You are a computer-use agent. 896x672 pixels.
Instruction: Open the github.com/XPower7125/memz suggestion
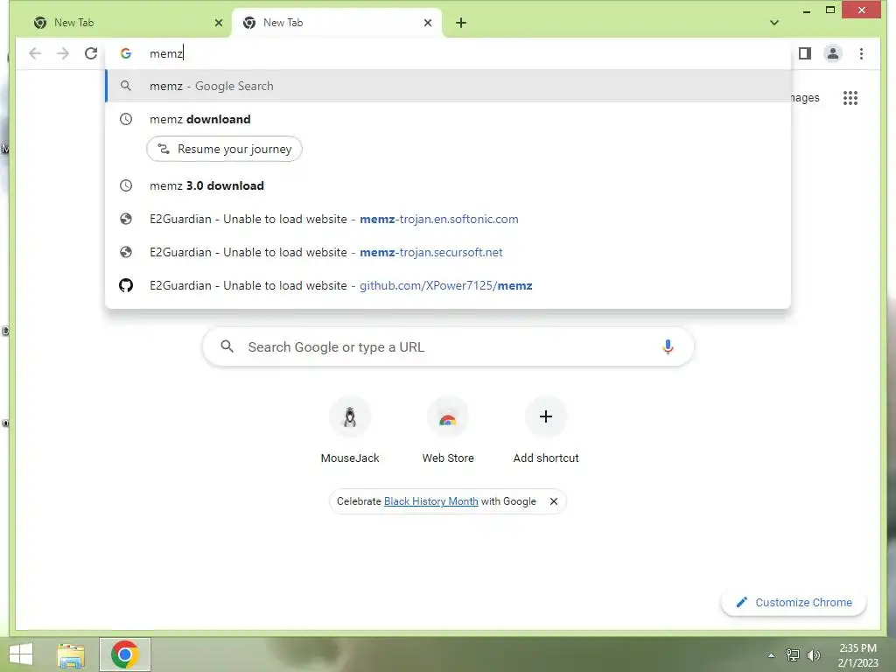click(x=449, y=285)
